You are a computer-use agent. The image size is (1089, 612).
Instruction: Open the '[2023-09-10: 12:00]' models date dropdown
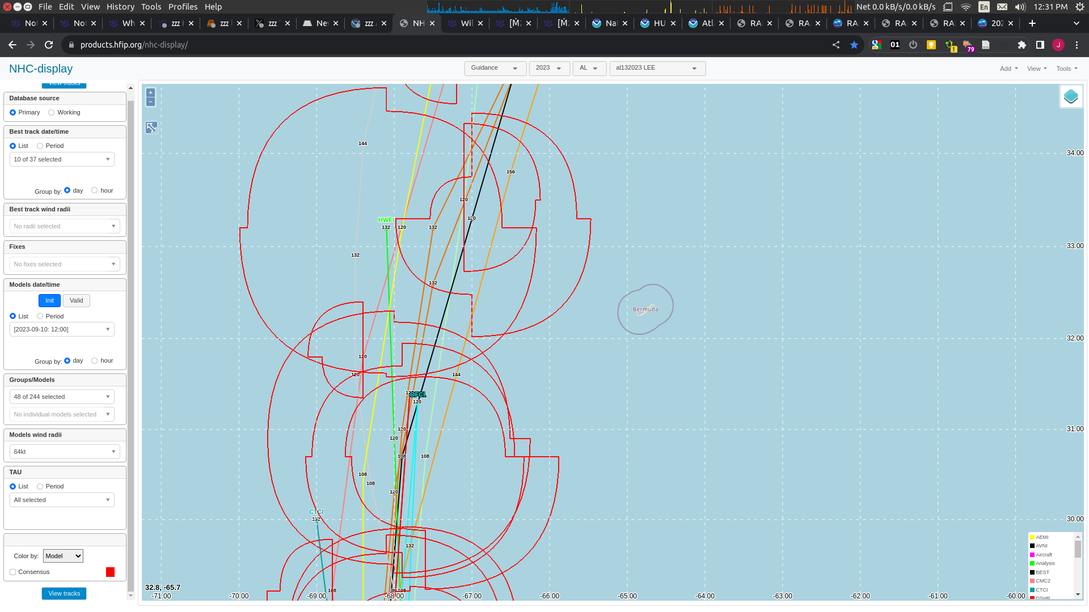pos(62,329)
